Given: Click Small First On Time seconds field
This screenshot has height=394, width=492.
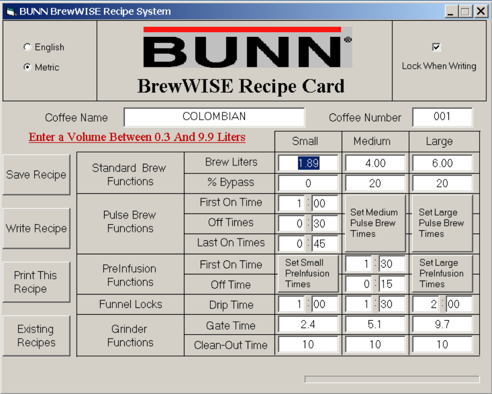Looking at the screenshot, I should pyautogui.click(x=325, y=203).
